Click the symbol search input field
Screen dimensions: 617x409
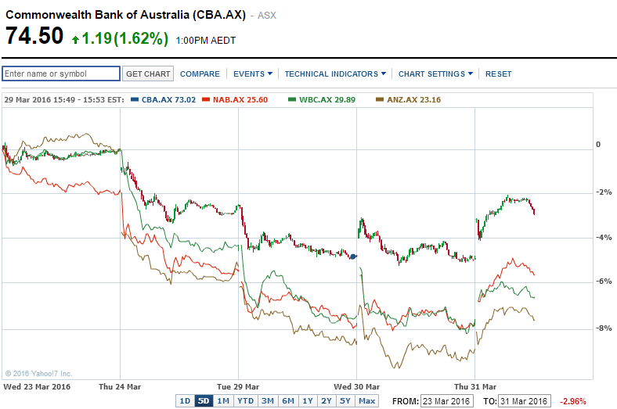point(61,74)
